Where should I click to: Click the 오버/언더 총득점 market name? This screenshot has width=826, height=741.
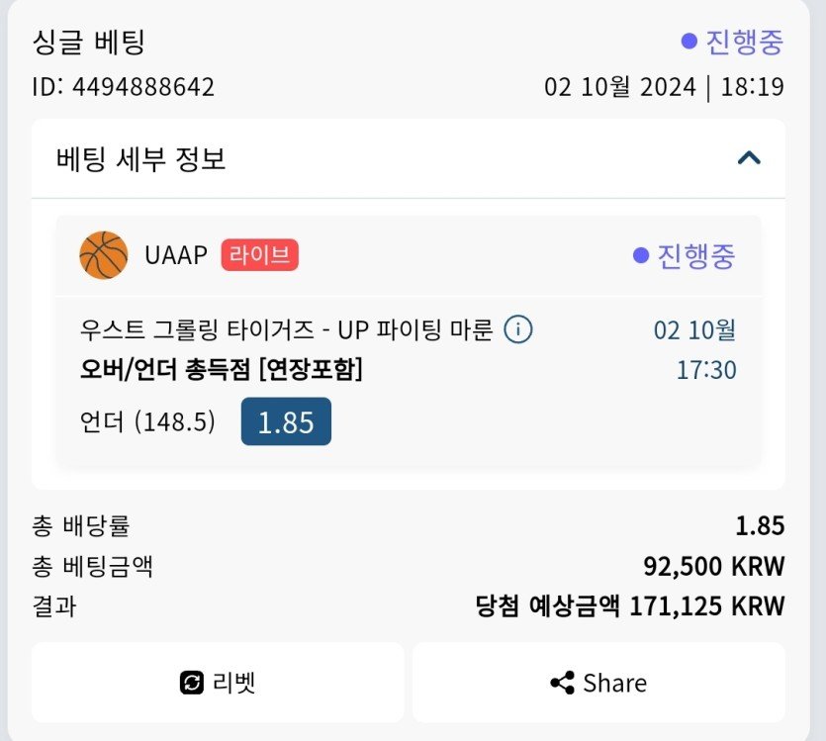pos(221,370)
